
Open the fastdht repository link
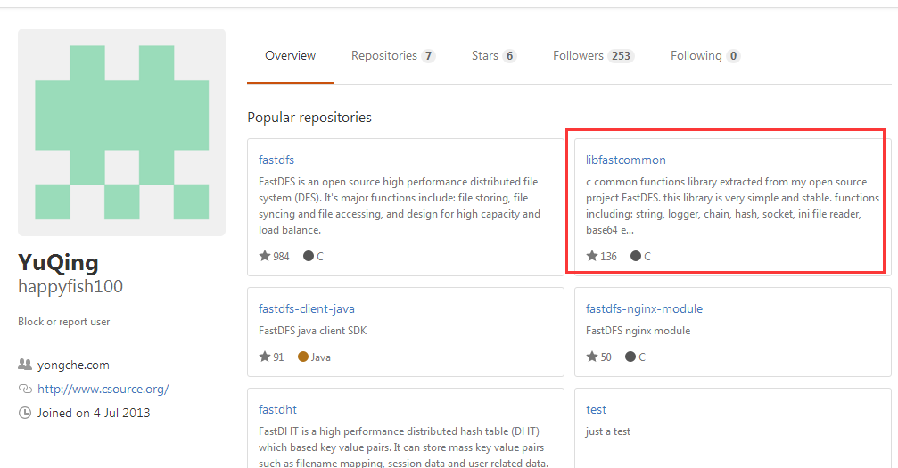(276, 410)
